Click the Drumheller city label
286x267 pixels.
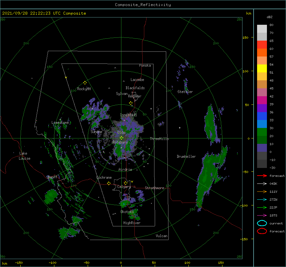pos(186,157)
